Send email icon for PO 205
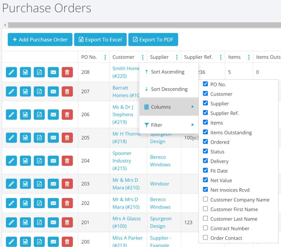Viewport: 281px width, 247px height. click(53, 138)
